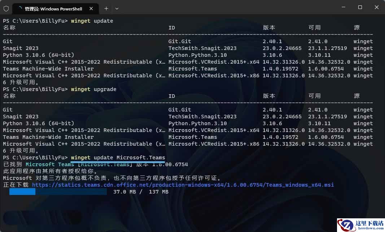385x232 pixels.
Task: Click the download progress bar
Action: [58, 192]
